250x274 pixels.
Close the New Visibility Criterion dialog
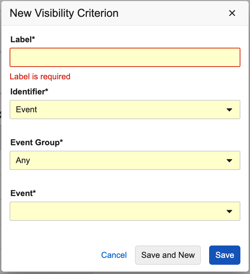click(232, 13)
